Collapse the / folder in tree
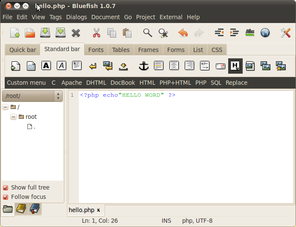The height and width of the screenshot is (227, 296). point(5,107)
